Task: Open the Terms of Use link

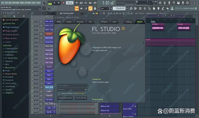Action: point(80,93)
